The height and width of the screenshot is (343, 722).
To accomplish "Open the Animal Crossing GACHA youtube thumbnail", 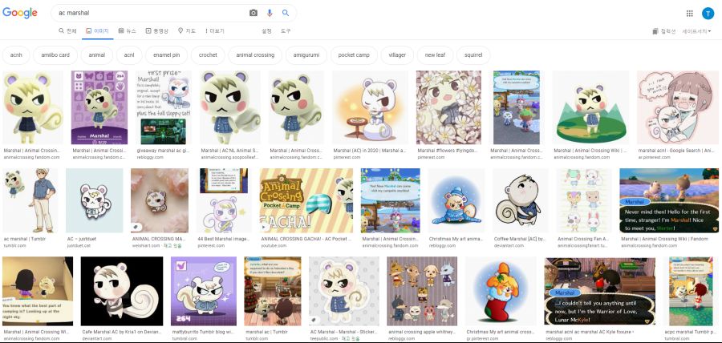I will (x=306, y=200).
